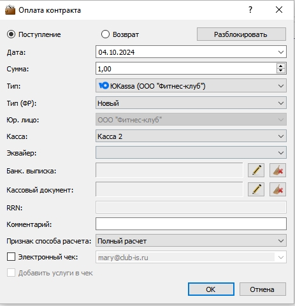This screenshot has width=295, height=306.
Task: Click the briefcase icon in title bar
Action: click(10, 10)
